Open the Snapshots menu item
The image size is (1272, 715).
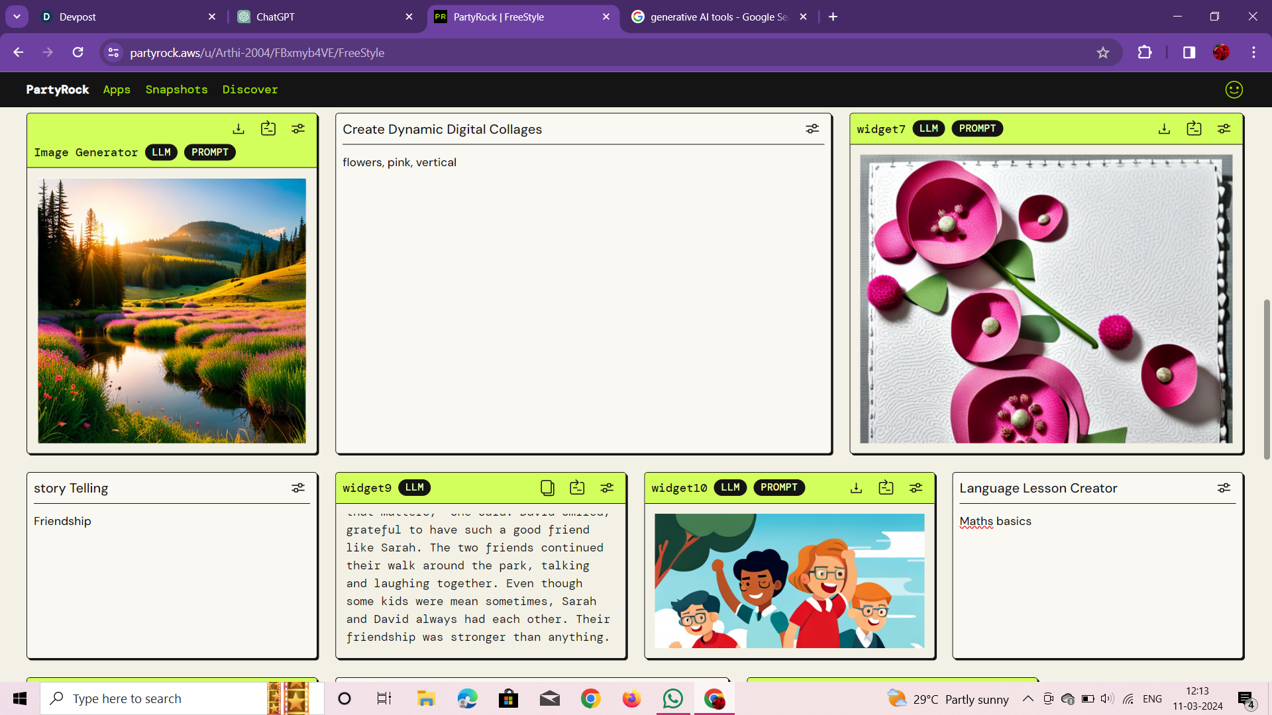coord(176,89)
